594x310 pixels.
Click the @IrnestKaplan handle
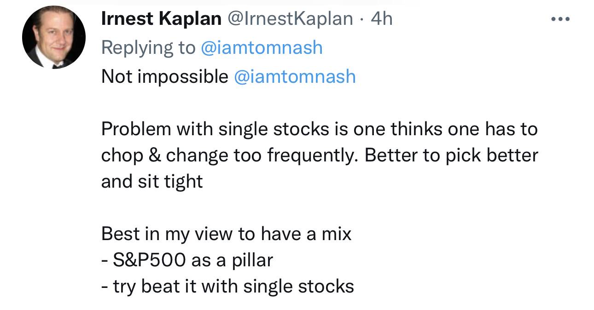291,19
